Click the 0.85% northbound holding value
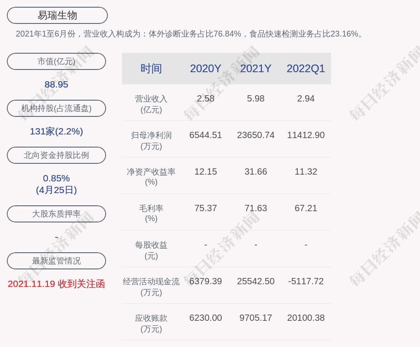420x347 pixels. point(56,178)
